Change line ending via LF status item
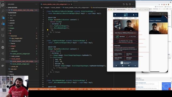Screen dimensions: 172x97 85,89
